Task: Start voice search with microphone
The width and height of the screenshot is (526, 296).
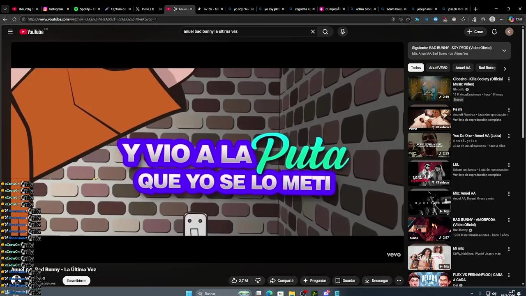Action: (x=342, y=32)
